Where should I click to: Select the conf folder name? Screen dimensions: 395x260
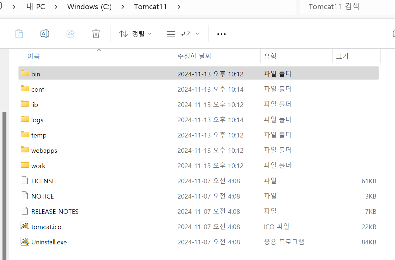coord(38,90)
